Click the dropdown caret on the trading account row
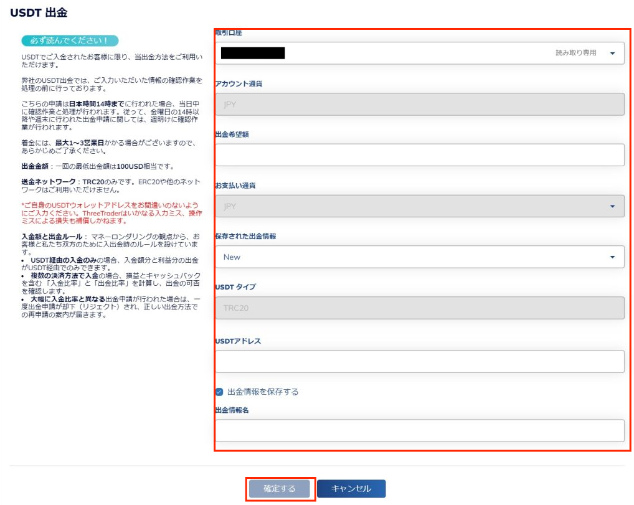The height and width of the screenshot is (505, 634). [611, 53]
